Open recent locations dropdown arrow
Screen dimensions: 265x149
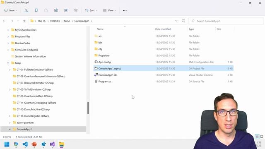click(x=18, y=21)
